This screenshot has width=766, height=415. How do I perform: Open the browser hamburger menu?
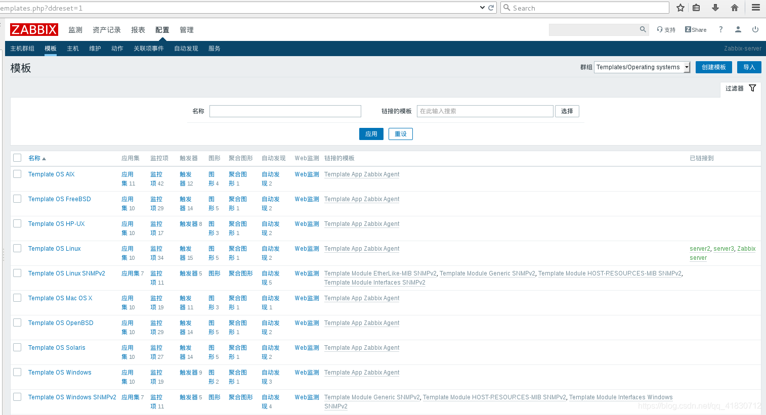click(756, 8)
